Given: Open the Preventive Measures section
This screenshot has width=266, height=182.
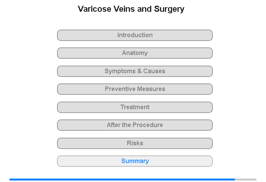Looking at the screenshot, I should coord(135,89).
